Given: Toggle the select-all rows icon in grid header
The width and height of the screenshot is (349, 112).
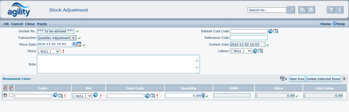Looking at the screenshot, I should pyautogui.click(x=11, y=88).
